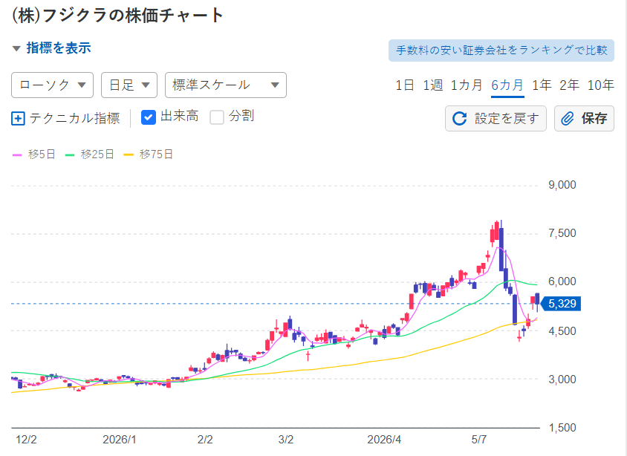627x456 pixels.
Task: Click the 12/2 date axis label
Action: 27,440
